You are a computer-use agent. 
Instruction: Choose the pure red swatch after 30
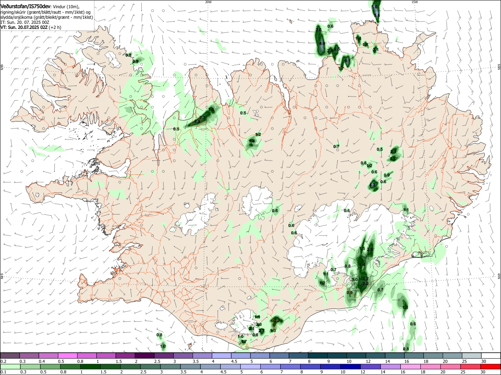490,366
